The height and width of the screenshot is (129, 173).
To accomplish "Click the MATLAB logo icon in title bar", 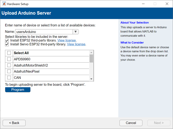I will (x=4, y=4).
